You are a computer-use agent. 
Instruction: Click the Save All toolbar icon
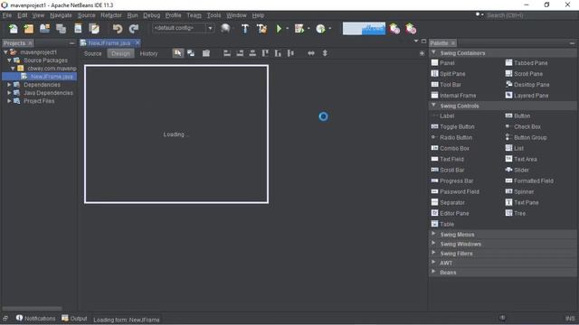click(x=61, y=28)
